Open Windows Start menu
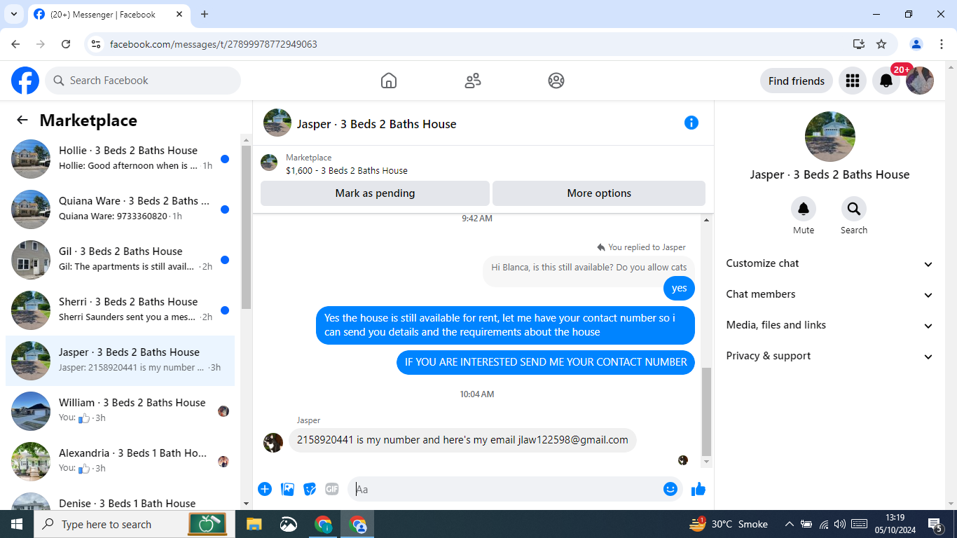 tap(17, 524)
